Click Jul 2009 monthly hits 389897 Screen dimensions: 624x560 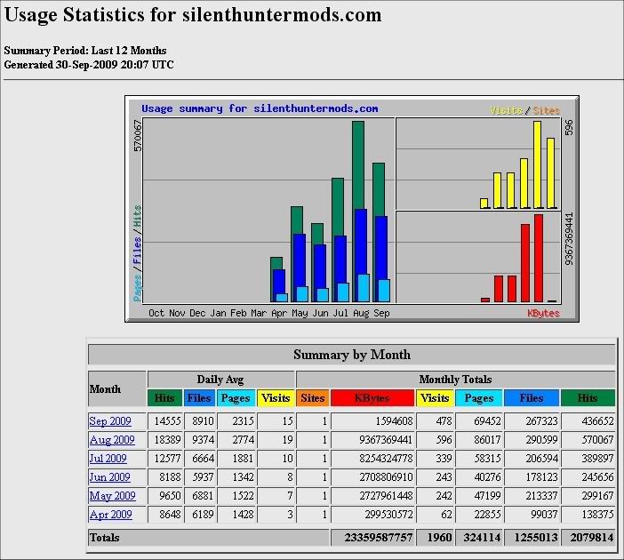[x=597, y=459]
